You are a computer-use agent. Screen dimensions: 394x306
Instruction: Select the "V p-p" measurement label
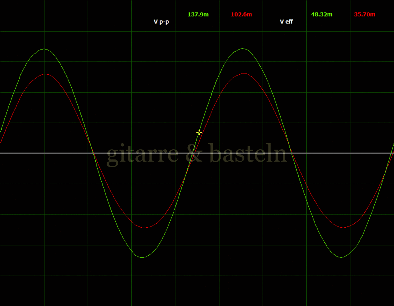161,22
